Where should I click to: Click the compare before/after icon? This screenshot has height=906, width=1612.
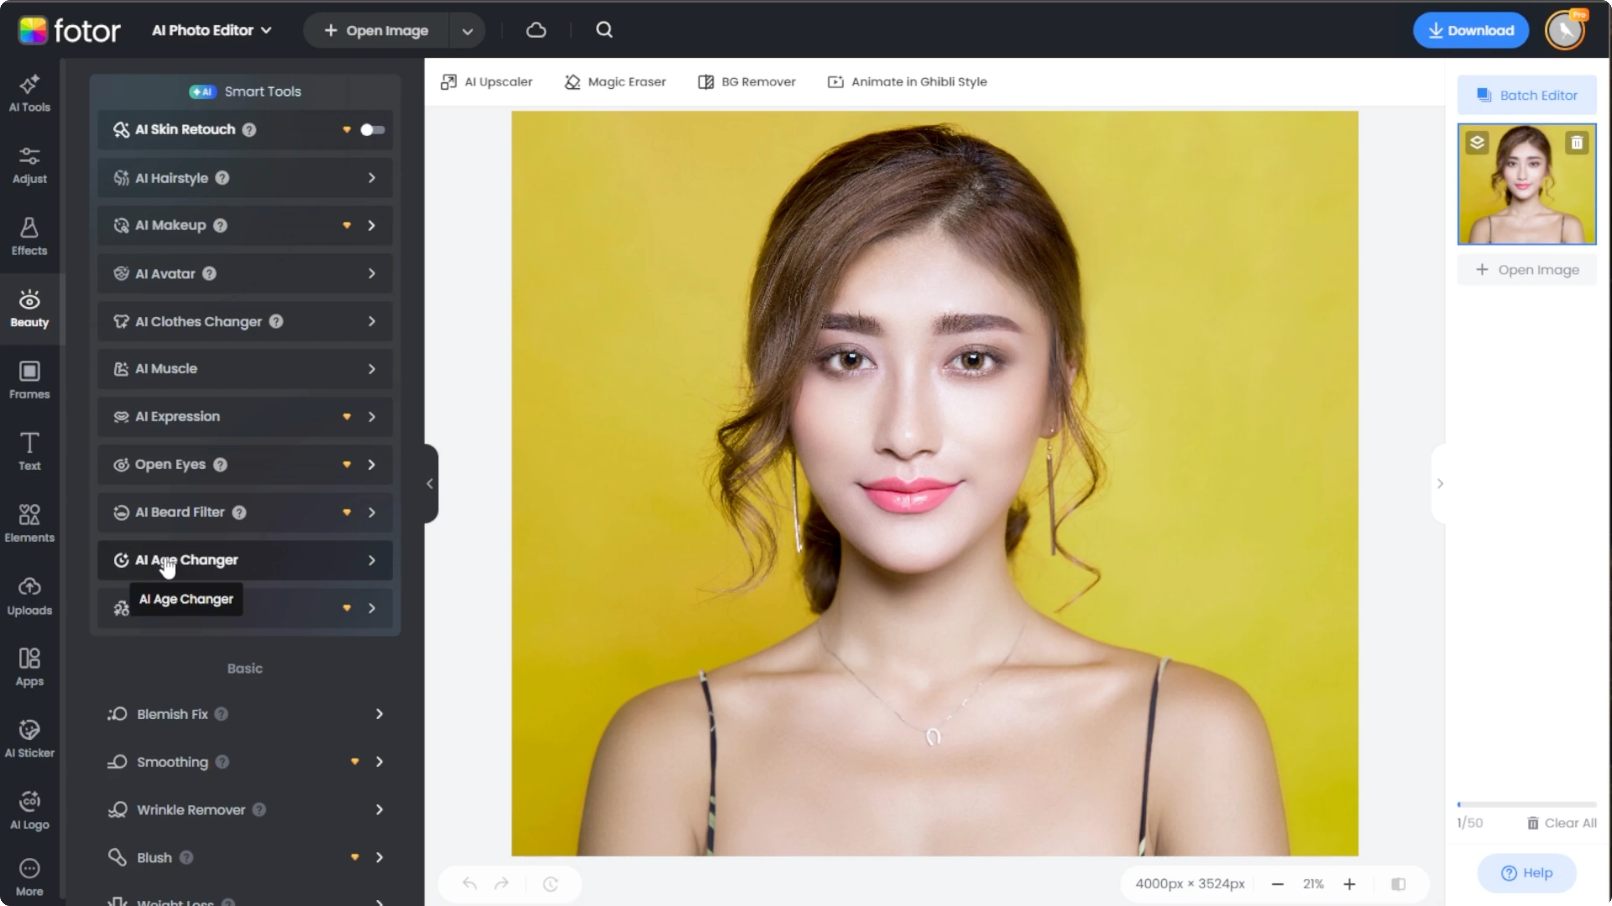coord(1399,884)
